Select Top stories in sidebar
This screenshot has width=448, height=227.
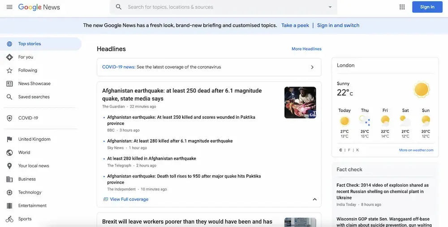(30, 44)
